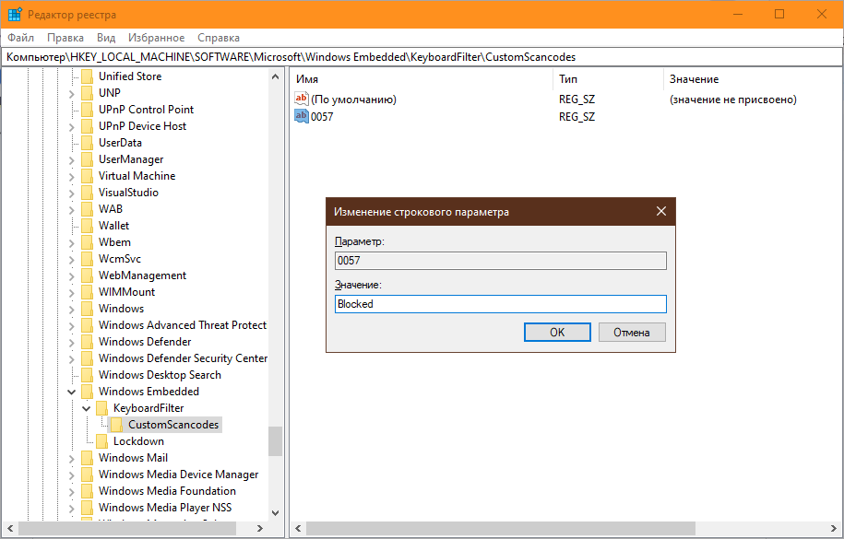Click the Параметр field showing 0057
The image size is (844, 539).
(501, 261)
